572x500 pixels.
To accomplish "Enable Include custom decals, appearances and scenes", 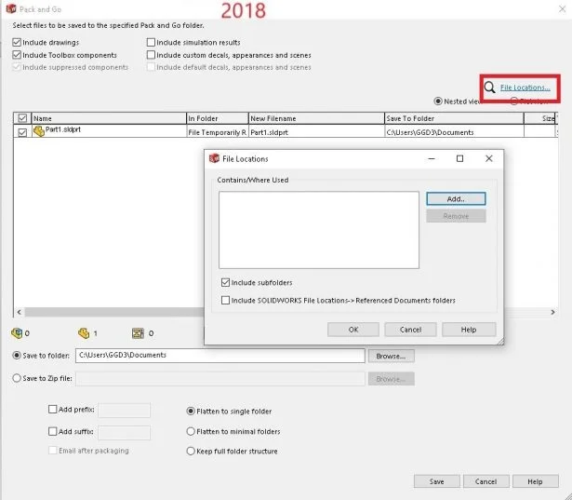I will coord(151,55).
